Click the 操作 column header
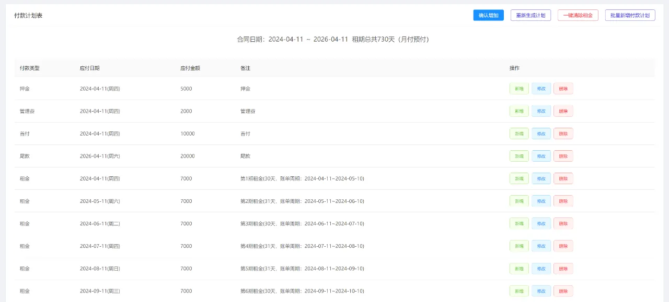Screen dimensions: 669x302 pyautogui.click(x=514, y=68)
